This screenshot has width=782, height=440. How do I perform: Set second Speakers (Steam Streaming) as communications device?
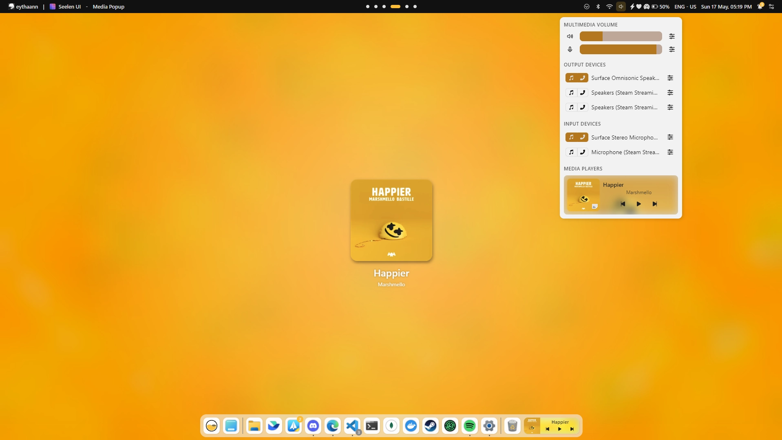point(583,107)
